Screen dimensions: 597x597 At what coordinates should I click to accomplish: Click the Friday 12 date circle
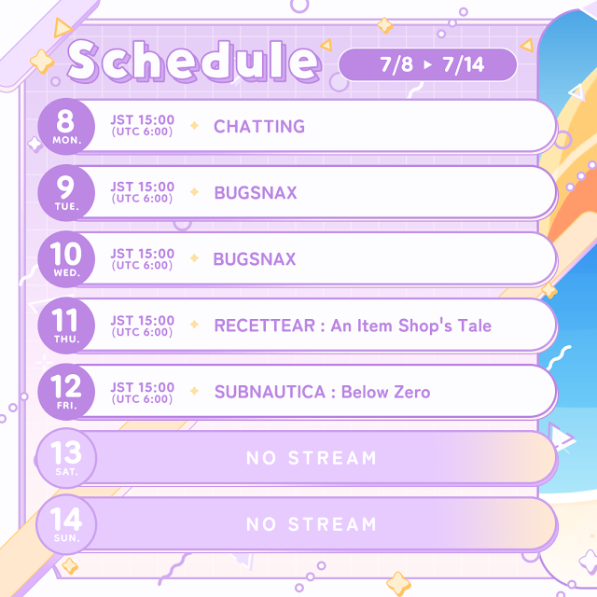coord(66,392)
